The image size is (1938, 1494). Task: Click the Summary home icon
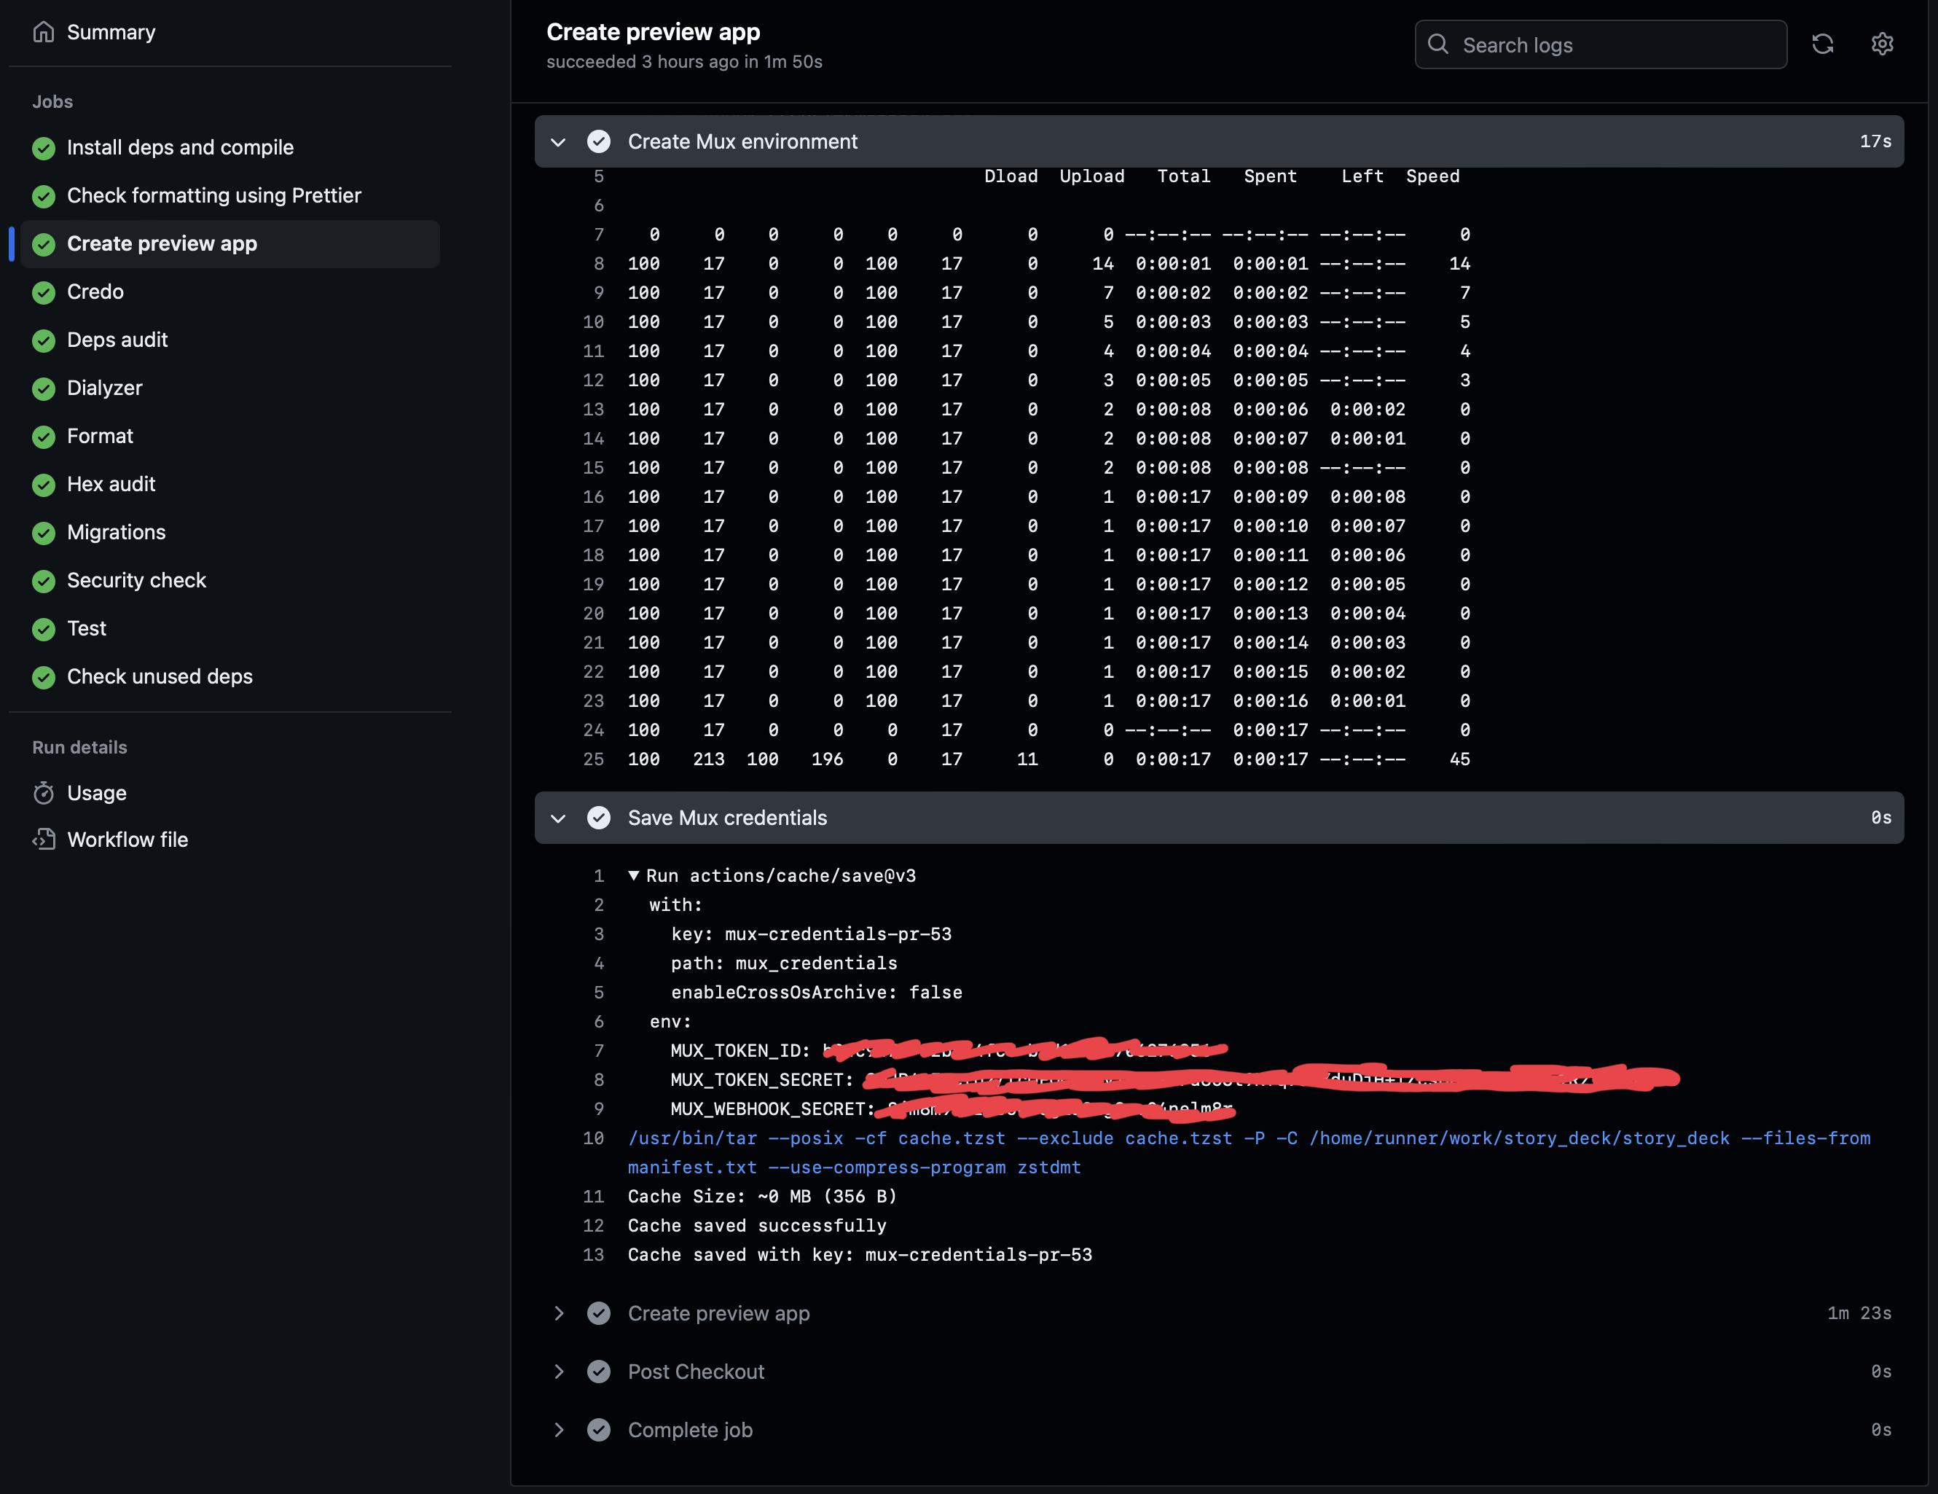click(x=44, y=32)
